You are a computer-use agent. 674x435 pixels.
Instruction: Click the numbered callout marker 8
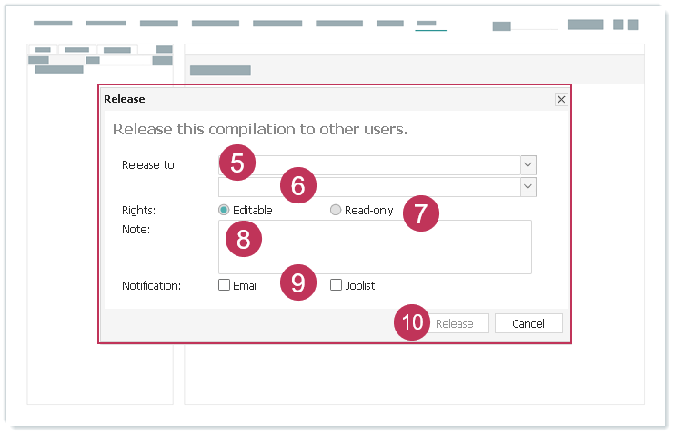click(243, 240)
